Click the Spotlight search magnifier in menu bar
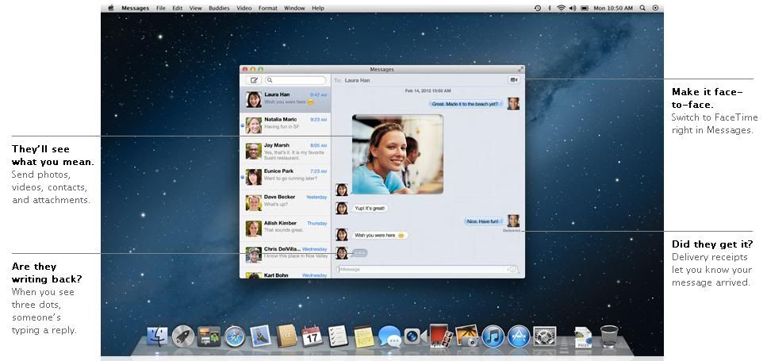This screenshot has width=767, height=361. tap(642, 8)
